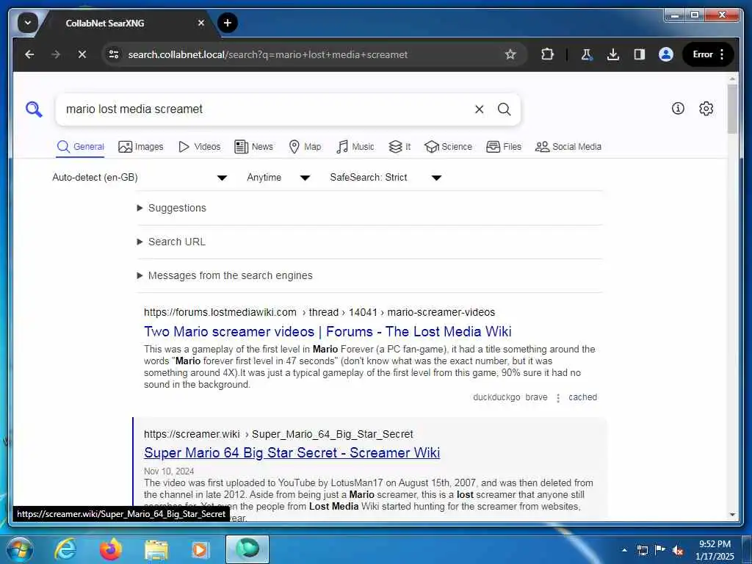The height and width of the screenshot is (564, 752).
Task: Switch to Map search category
Action: [305, 147]
